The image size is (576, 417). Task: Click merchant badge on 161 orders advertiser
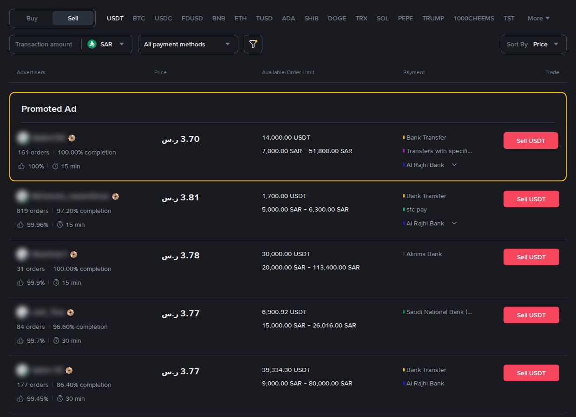pos(72,138)
